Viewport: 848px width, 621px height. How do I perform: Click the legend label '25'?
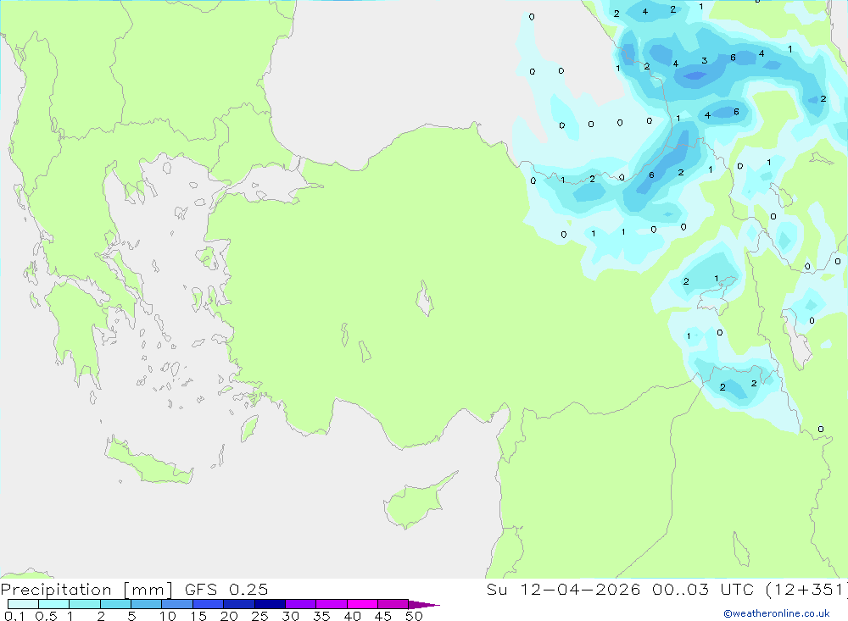pyautogui.click(x=259, y=616)
